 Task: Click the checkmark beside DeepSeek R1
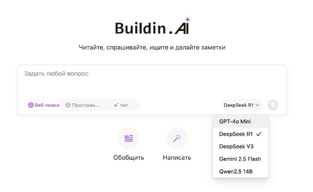259,134
